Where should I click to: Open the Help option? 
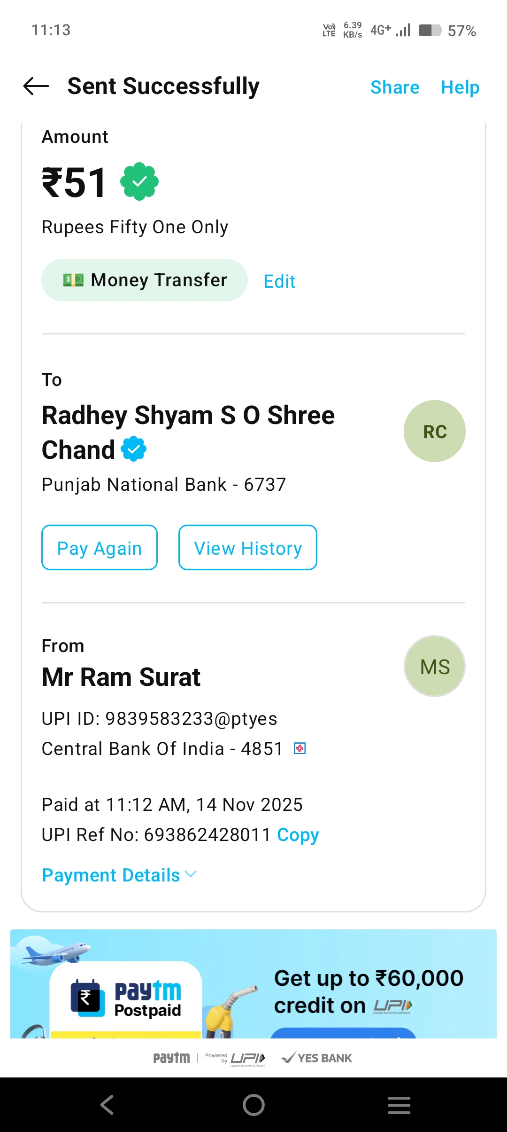(460, 87)
